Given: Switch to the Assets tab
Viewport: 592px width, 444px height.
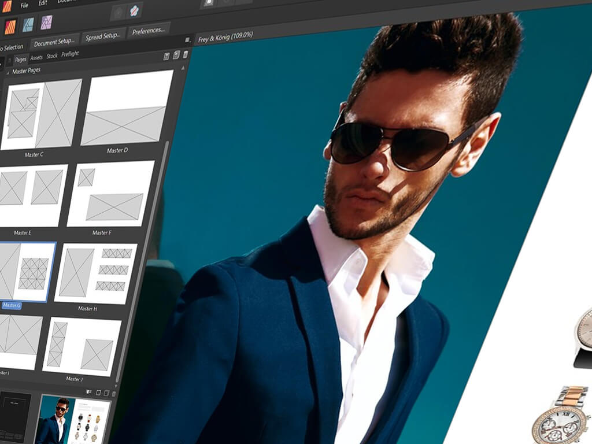Looking at the screenshot, I should (x=36, y=58).
